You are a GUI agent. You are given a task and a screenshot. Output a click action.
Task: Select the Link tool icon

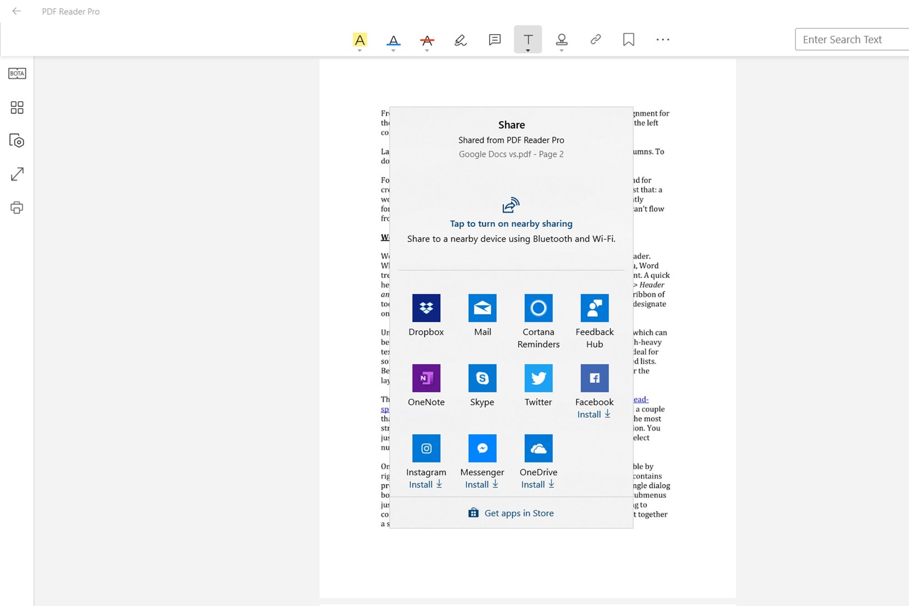pyautogui.click(x=595, y=39)
